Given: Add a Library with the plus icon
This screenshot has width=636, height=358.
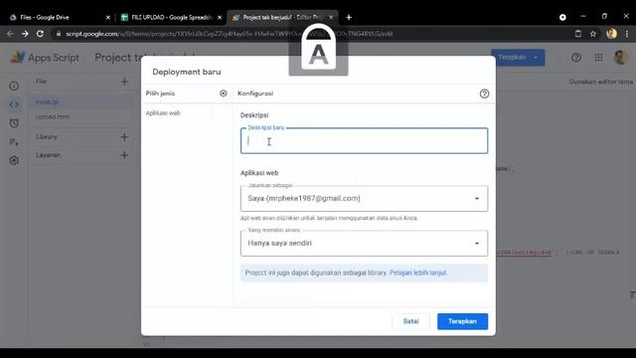Looking at the screenshot, I should 124,137.
